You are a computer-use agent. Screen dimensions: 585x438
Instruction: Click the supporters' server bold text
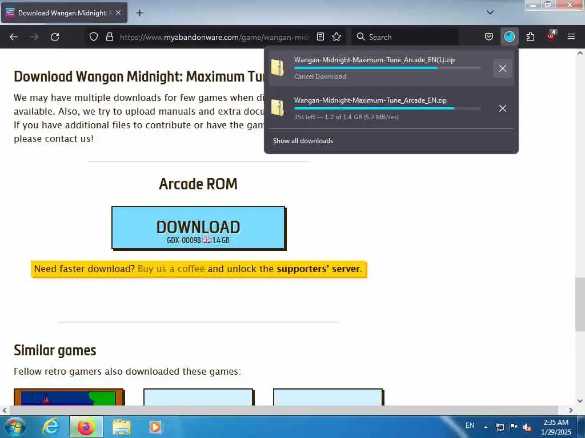click(318, 269)
